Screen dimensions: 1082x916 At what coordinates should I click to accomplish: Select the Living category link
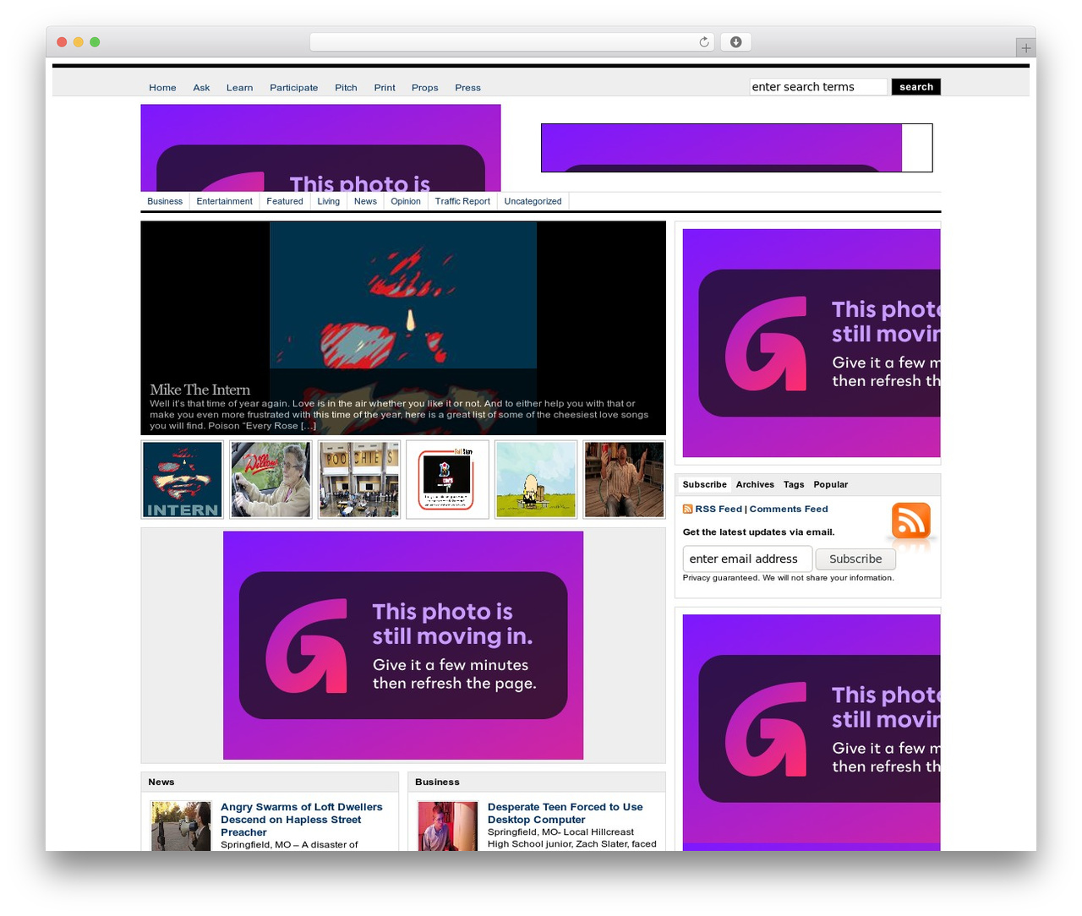[329, 201]
